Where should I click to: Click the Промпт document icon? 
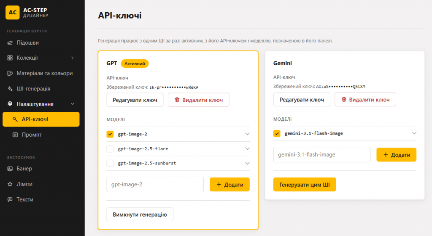click(x=15, y=135)
